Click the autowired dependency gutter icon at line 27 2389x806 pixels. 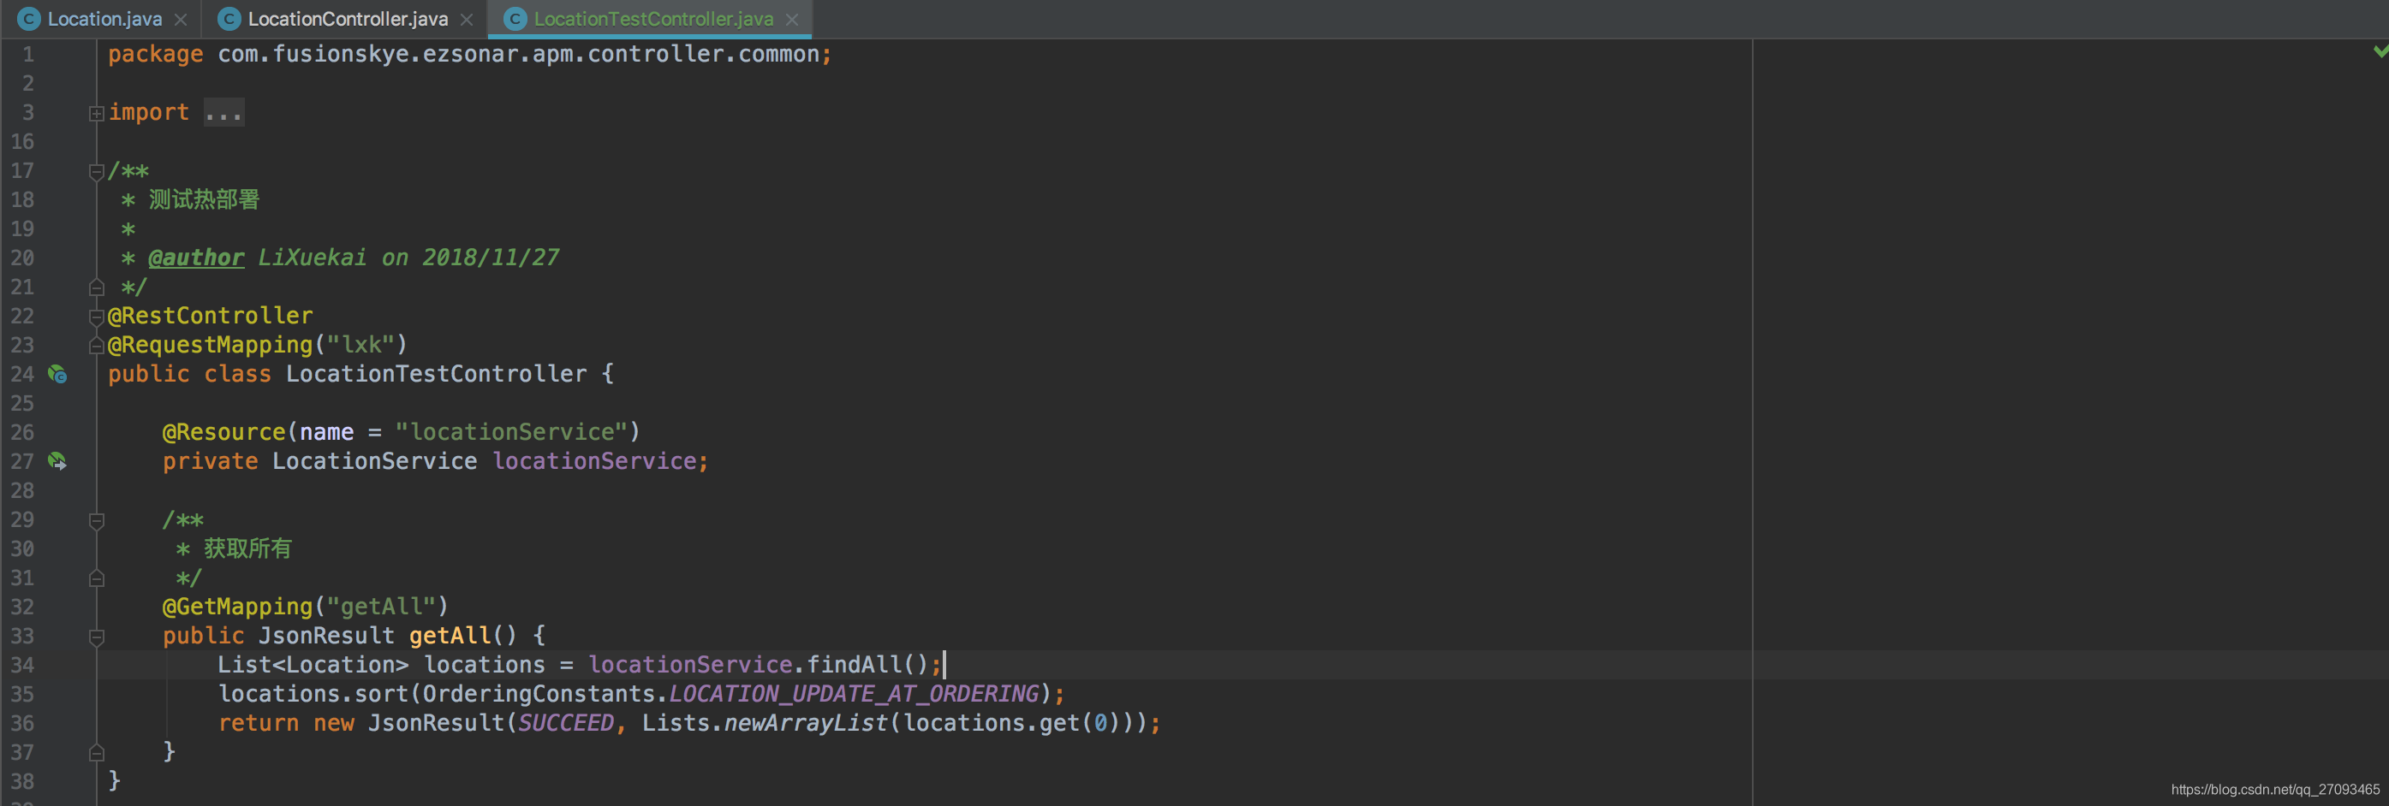pyautogui.click(x=57, y=461)
